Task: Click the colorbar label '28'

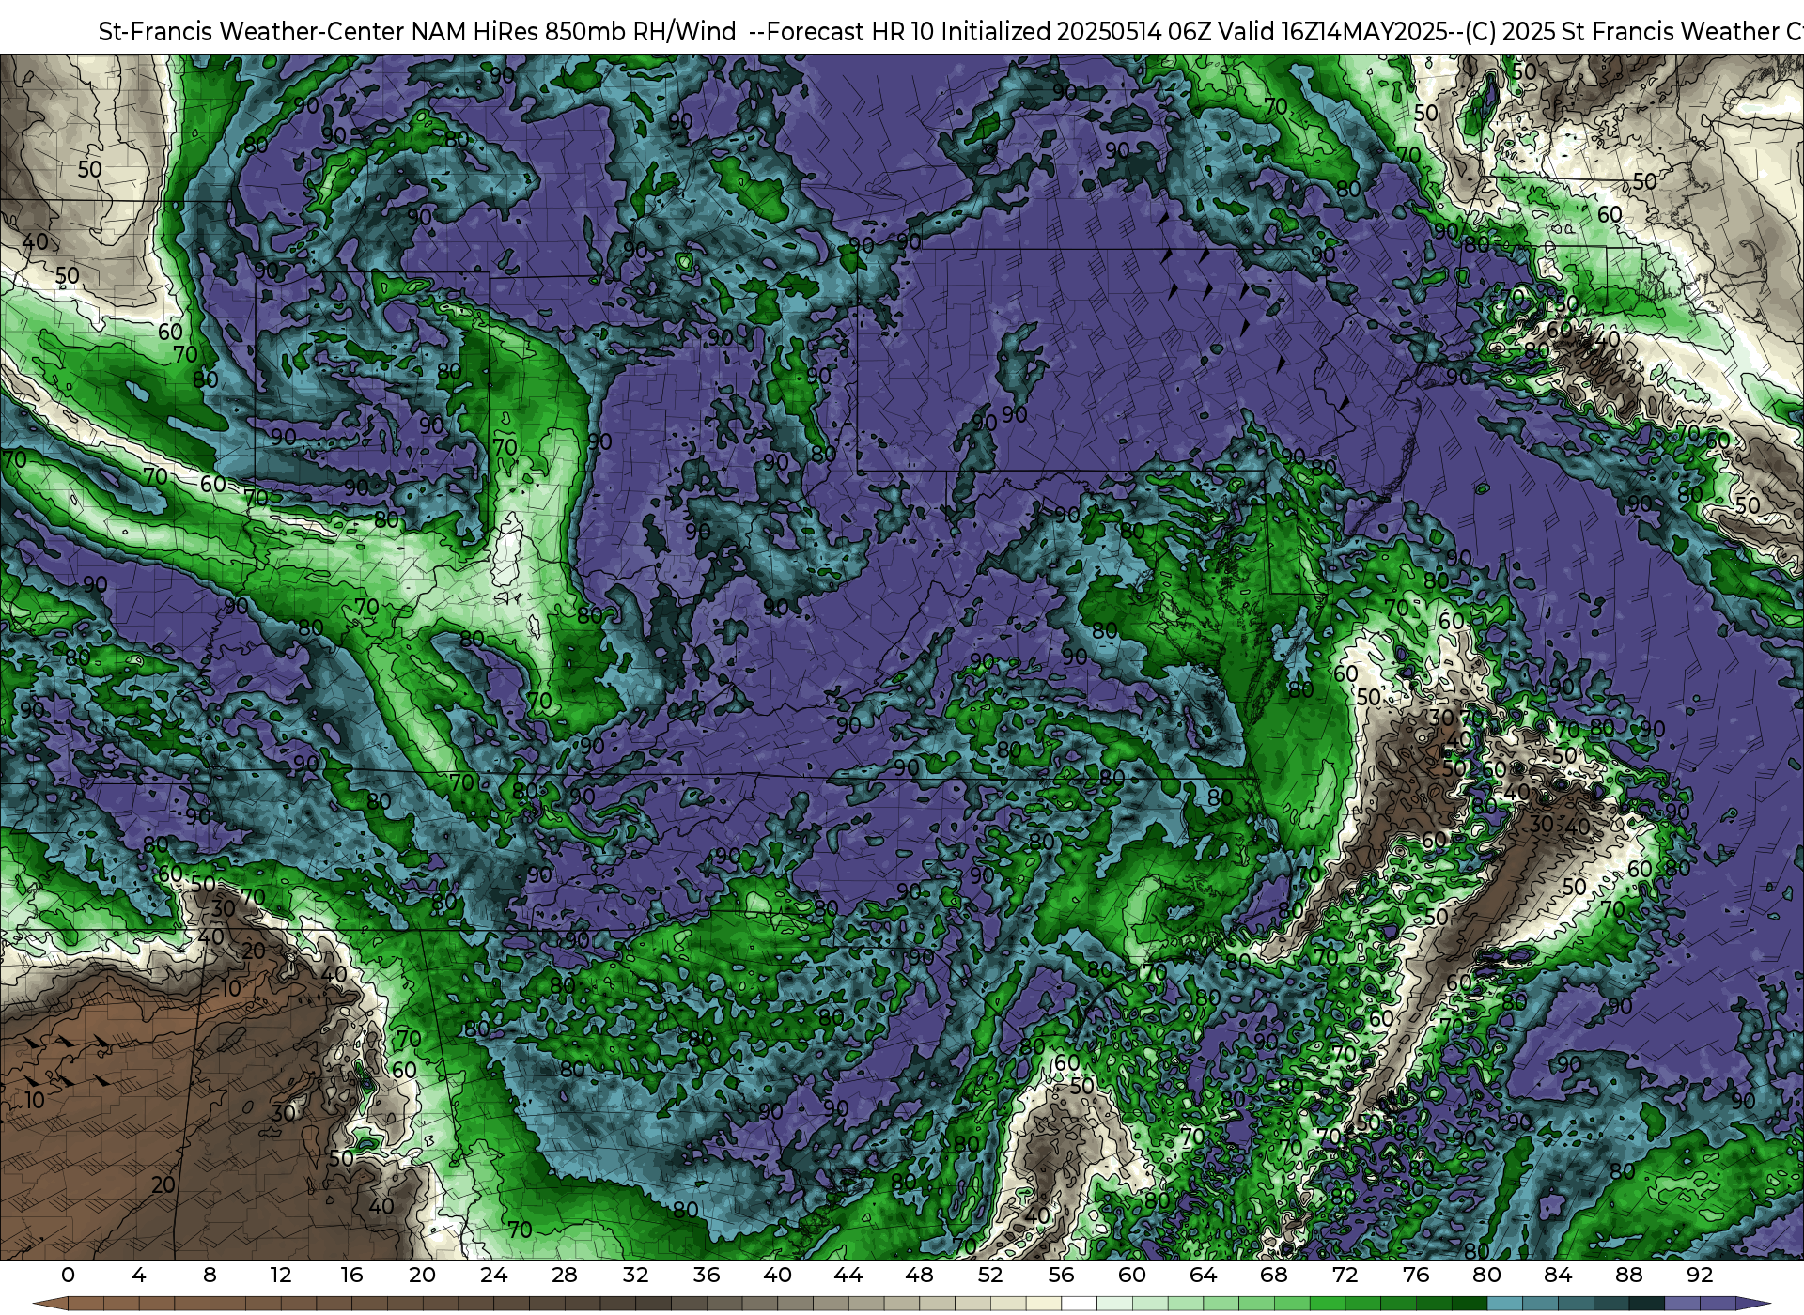Action: point(565,1275)
